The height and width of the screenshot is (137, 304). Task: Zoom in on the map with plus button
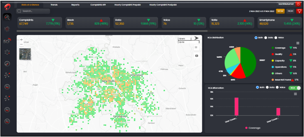pyautogui.click(x=22, y=40)
